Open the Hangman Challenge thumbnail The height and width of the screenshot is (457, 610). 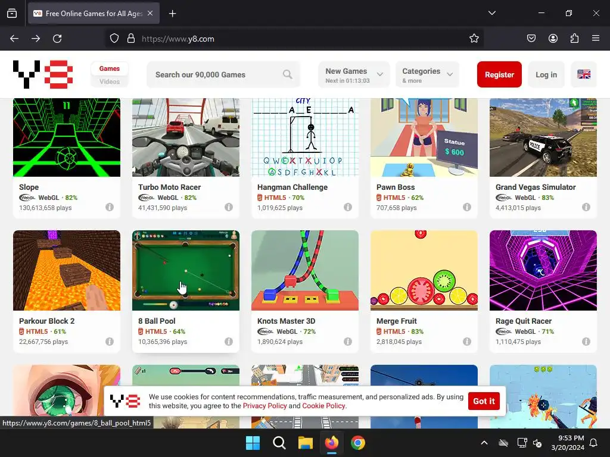(305, 137)
